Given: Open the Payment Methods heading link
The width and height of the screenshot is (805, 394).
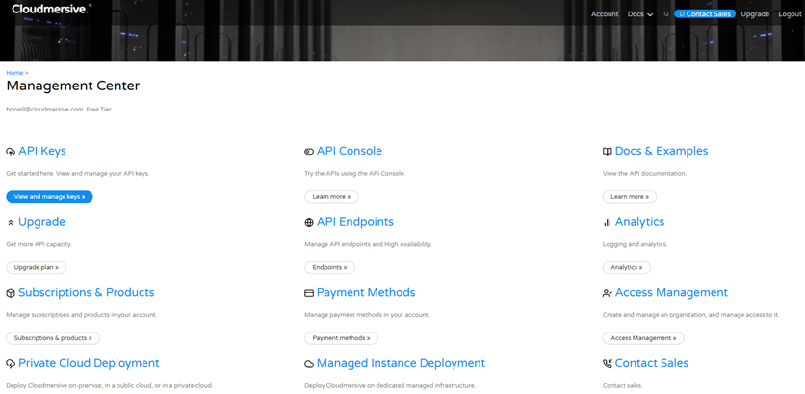Looking at the screenshot, I should [366, 292].
